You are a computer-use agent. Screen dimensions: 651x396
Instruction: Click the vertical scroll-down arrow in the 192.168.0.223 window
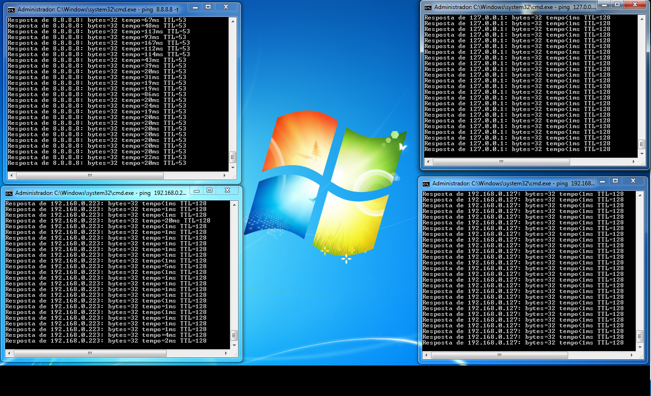[x=234, y=345]
